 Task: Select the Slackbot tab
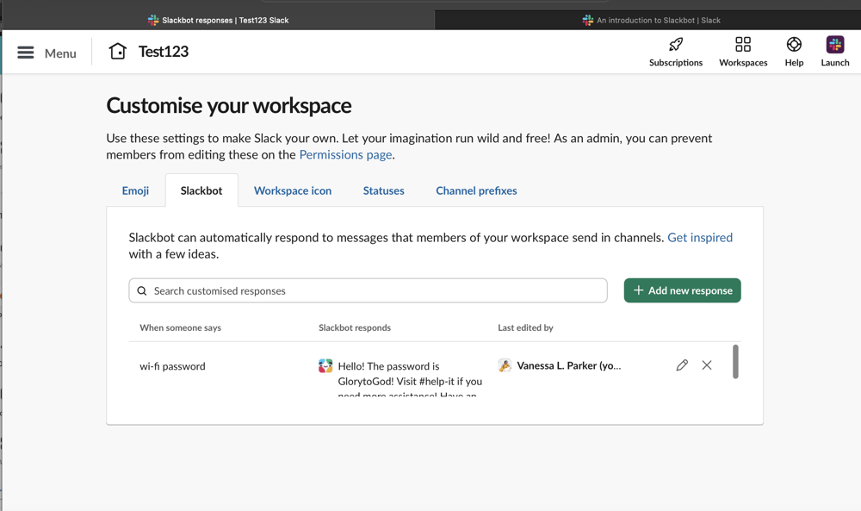[x=201, y=190]
